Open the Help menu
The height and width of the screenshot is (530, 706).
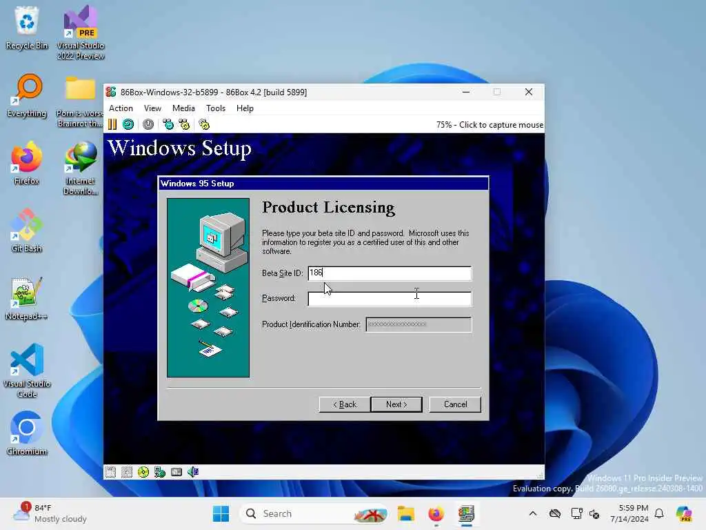pyautogui.click(x=245, y=108)
